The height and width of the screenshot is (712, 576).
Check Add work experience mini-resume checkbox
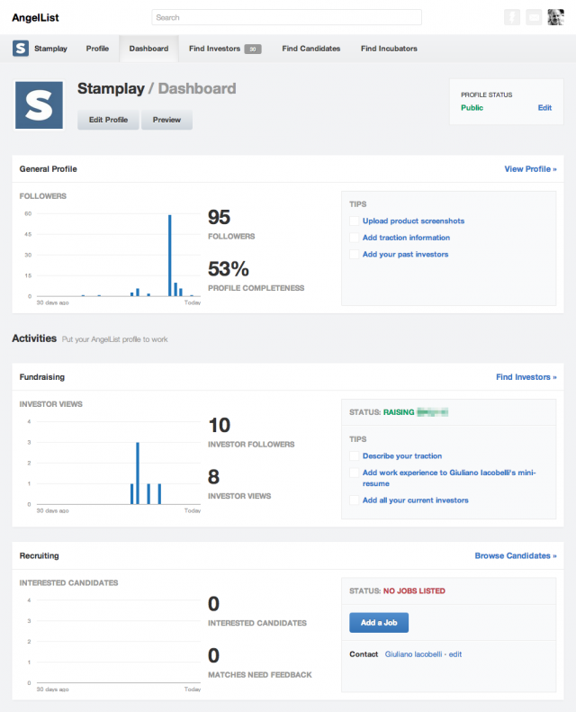pyautogui.click(x=354, y=473)
